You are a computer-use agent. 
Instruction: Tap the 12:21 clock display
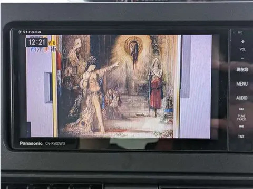[x=37, y=43]
